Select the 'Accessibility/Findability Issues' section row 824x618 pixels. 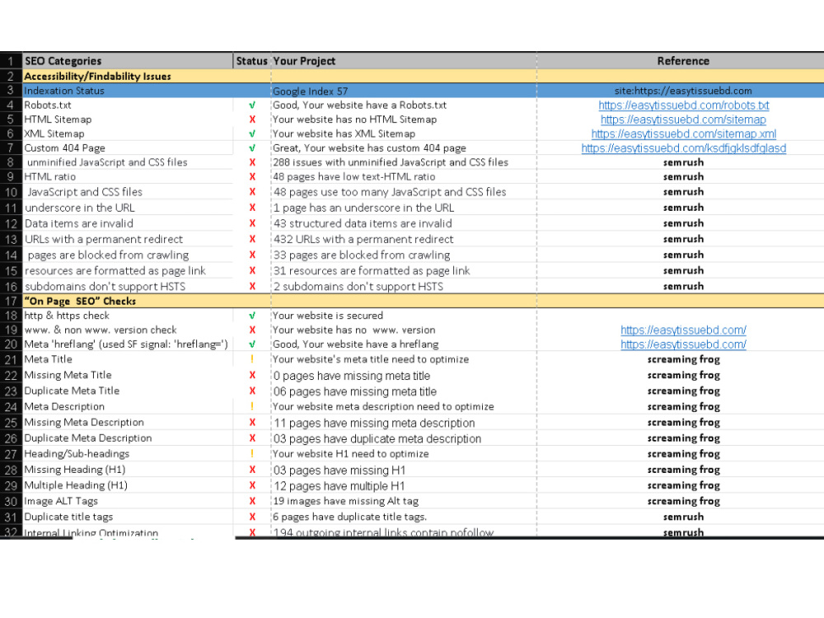click(423, 76)
